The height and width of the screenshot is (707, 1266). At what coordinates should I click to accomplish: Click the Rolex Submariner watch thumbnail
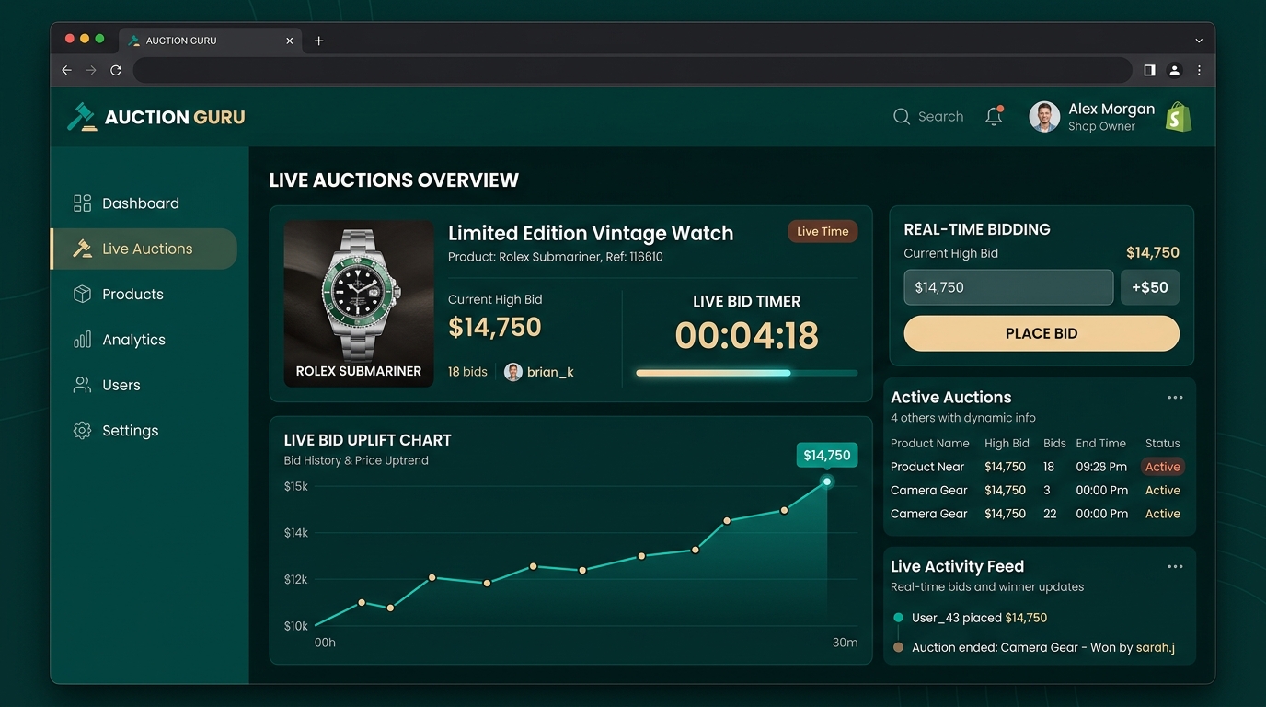click(359, 303)
